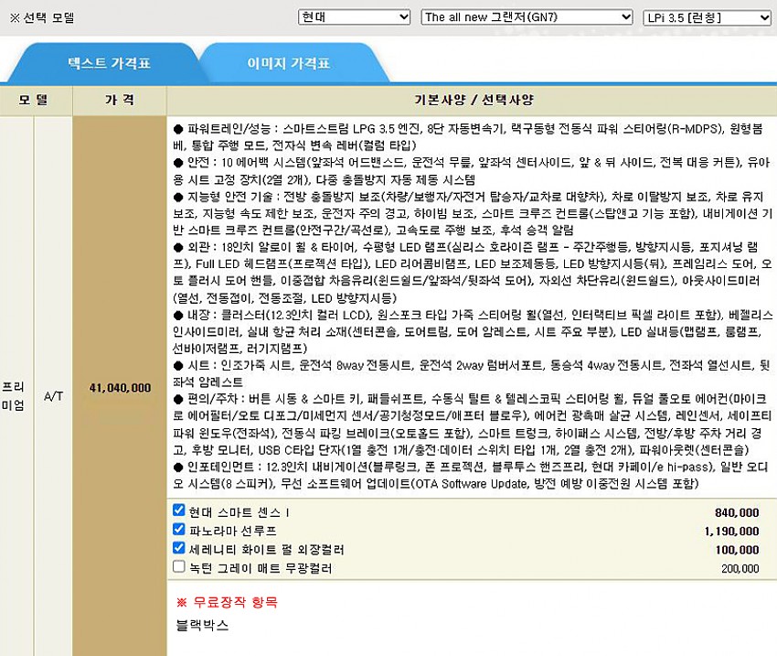
Task: Click the 기본사양 / 선택사양 column header
Action: pyautogui.click(x=472, y=99)
